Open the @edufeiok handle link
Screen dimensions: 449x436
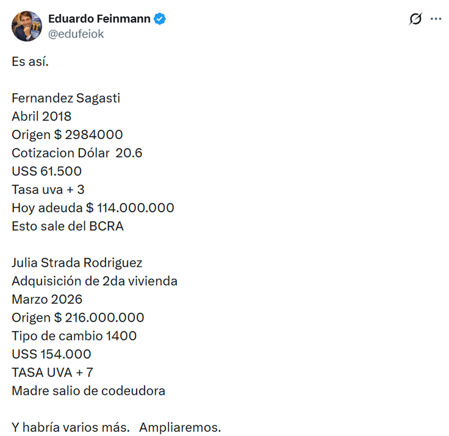pos(76,34)
